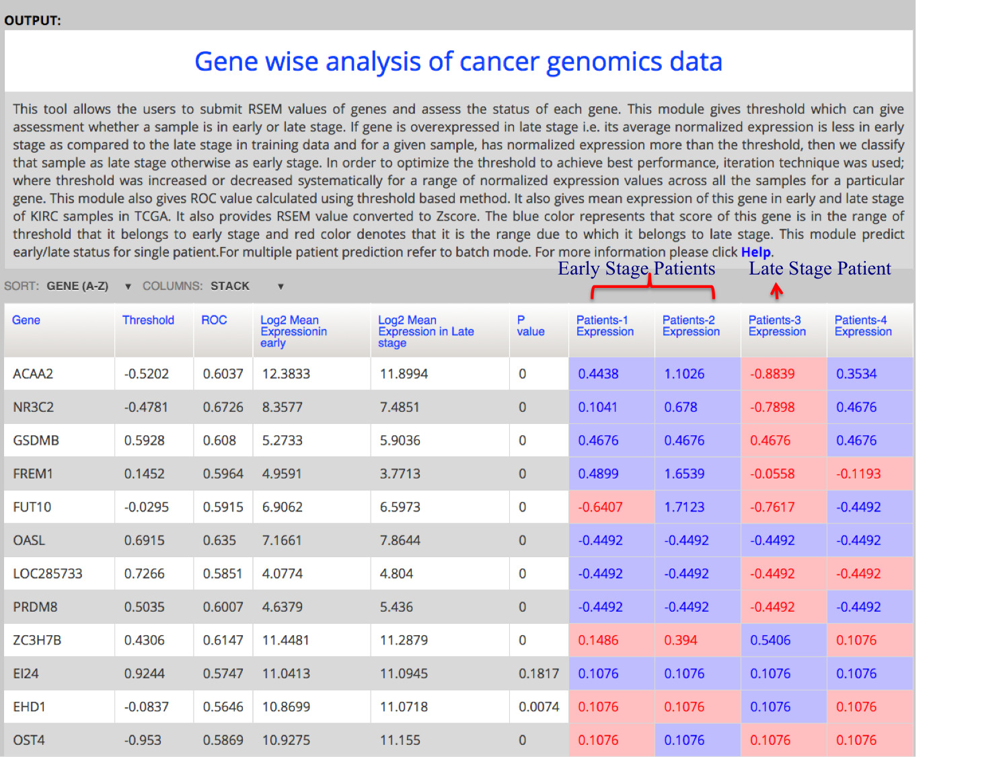Click the Patients-4 Expression header

coord(863,326)
